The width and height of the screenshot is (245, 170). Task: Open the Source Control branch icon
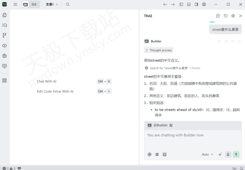click(4, 35)
